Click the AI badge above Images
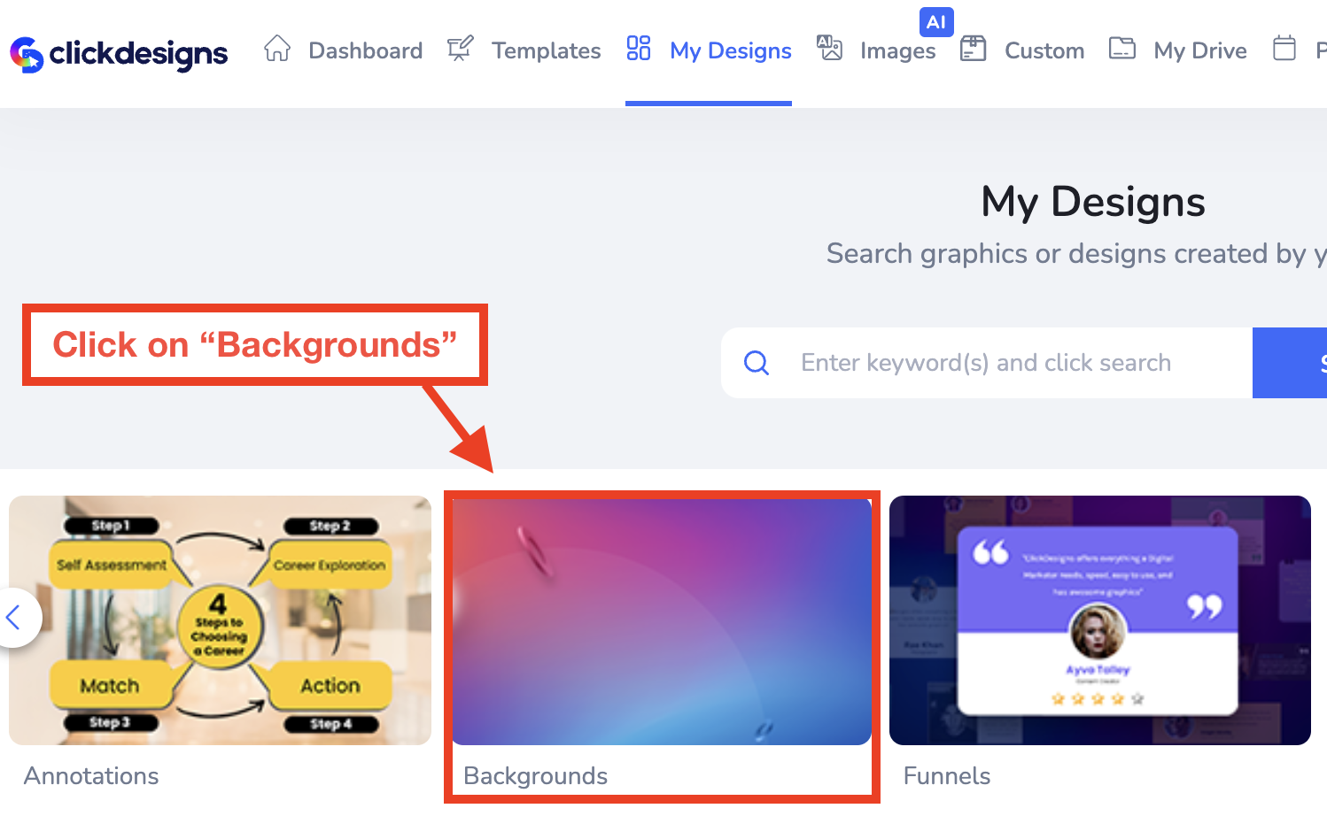 tap(936, 22)
